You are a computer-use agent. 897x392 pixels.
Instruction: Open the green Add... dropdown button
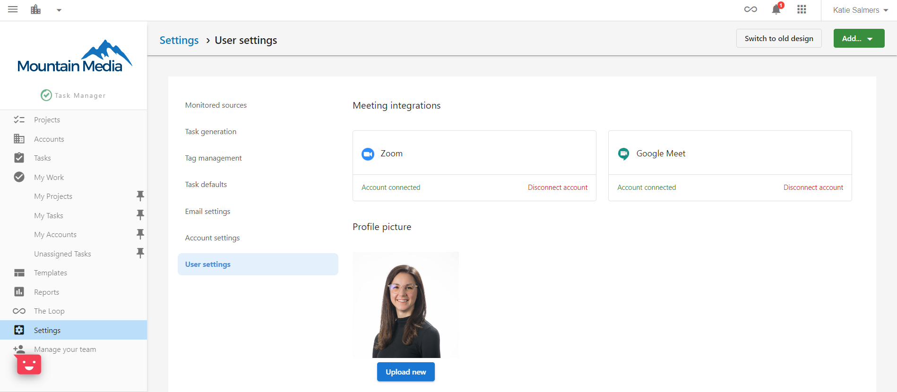click(859, 38)
